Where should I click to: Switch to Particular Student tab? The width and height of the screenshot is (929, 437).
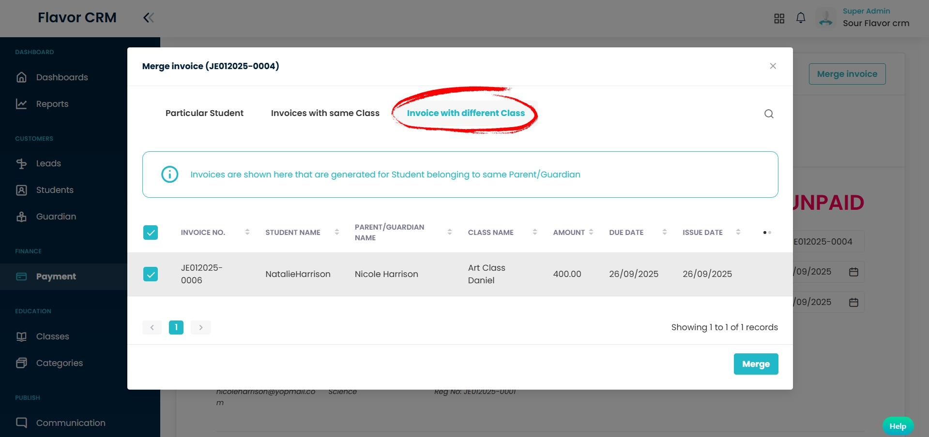[x=204, y=113]
